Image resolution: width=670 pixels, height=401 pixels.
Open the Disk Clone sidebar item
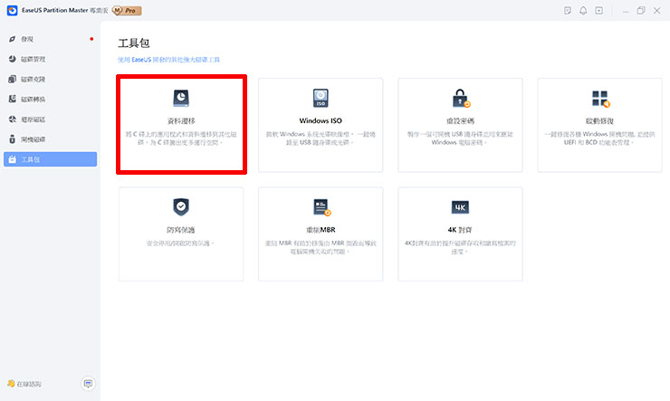click(50, 79)
